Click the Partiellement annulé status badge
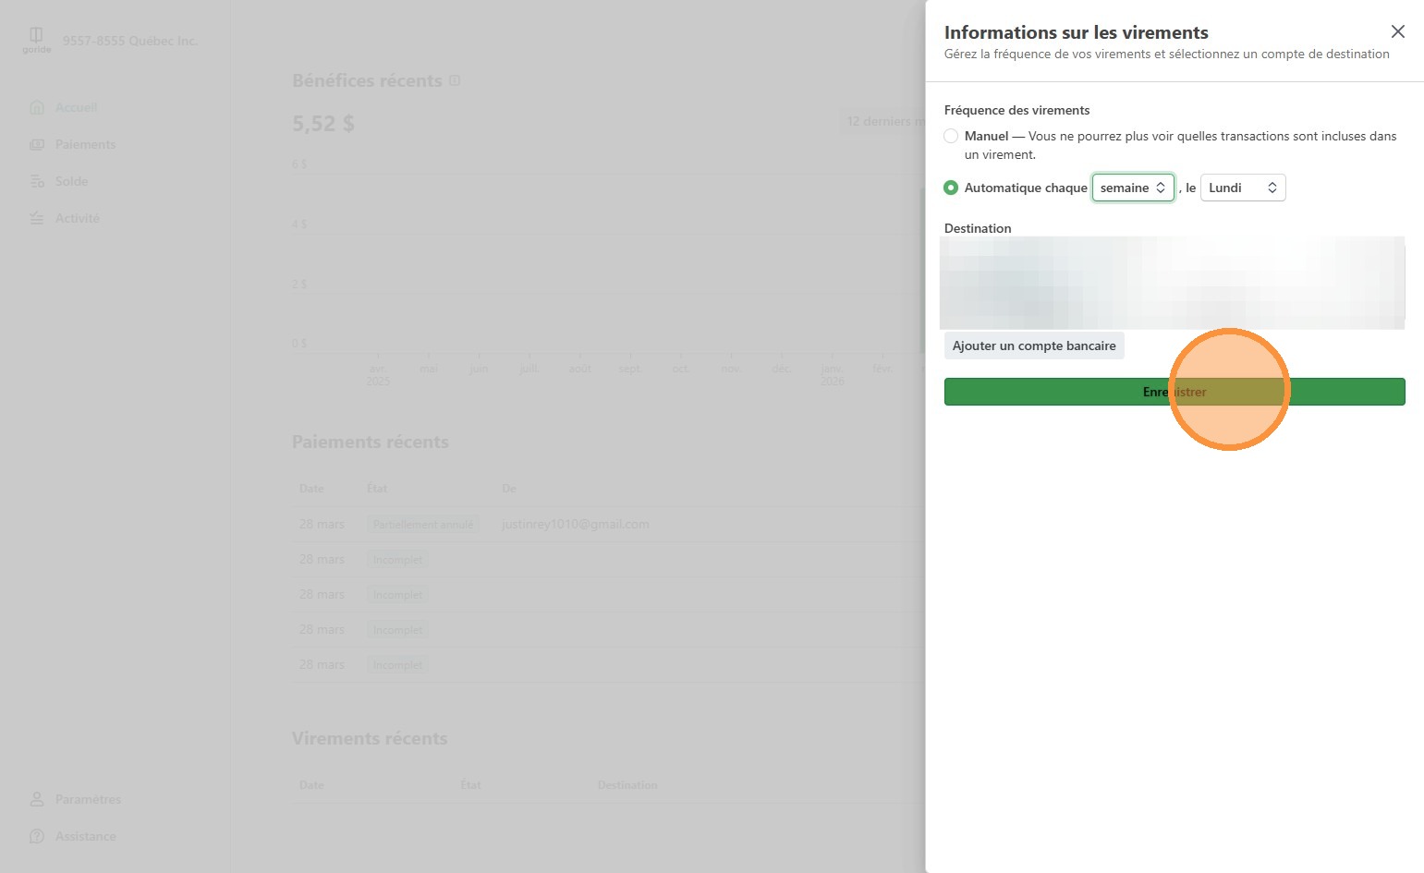 (423, 525)
